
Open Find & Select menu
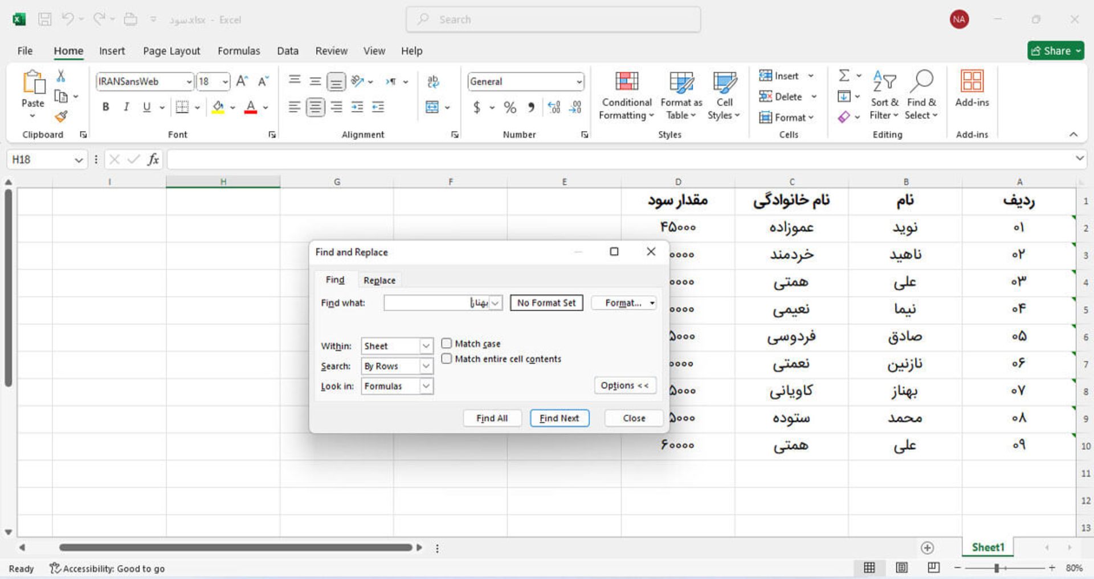tap(921, 96)
